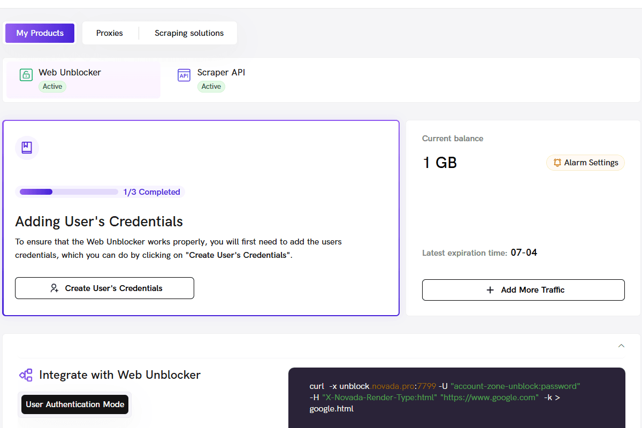The height and width of the screenshot is (428, 642).
Task: Click the Web Unblocker lock icon
Action: tap(26, 75)
